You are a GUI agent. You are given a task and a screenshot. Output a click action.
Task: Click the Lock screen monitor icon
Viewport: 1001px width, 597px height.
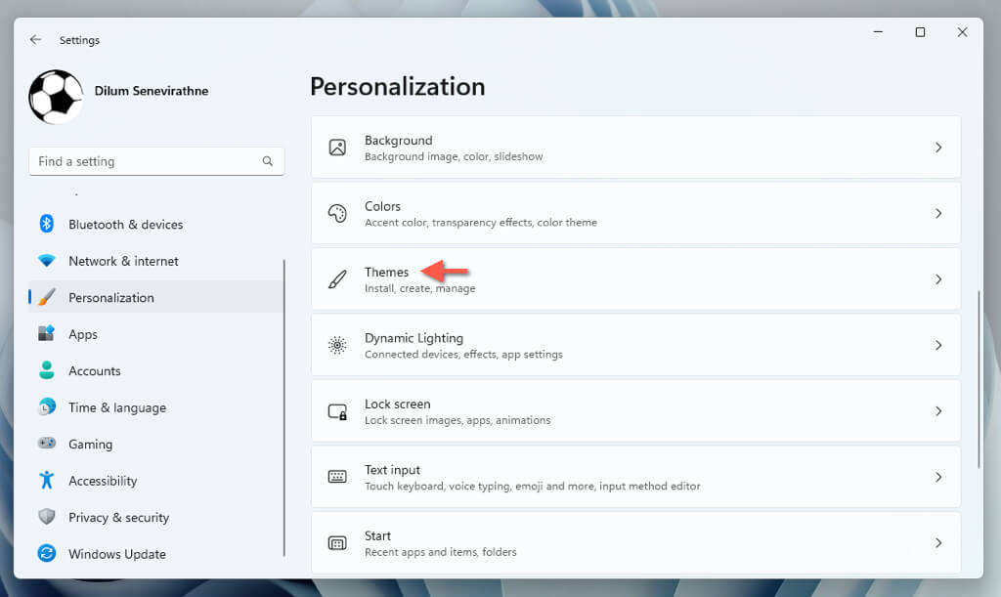[x=337, y=411]
